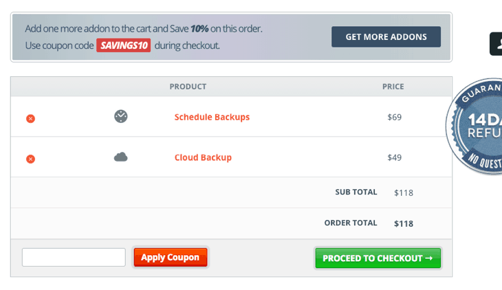Open the Cloud Backup product link
Viewport: 502px width, 290px height.
pyautogui.click(x=203, y=157)
